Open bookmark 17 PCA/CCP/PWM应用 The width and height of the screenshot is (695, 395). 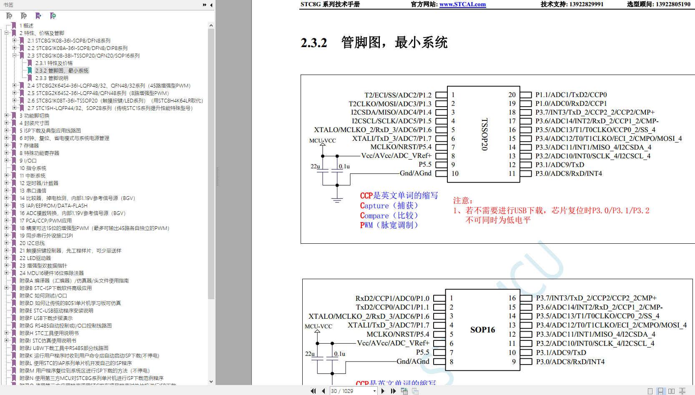pyautogui.click(x=45, y=220)
